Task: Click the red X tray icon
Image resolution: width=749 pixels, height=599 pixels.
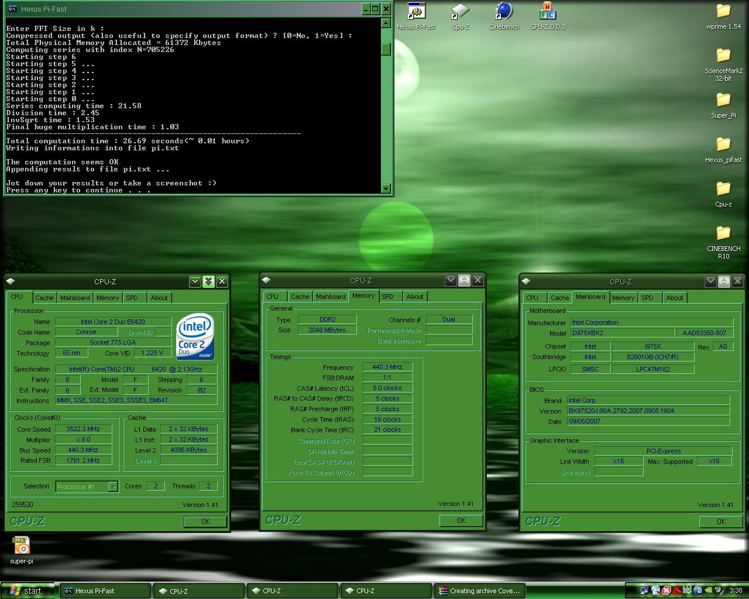Action: tap(676, 590)
